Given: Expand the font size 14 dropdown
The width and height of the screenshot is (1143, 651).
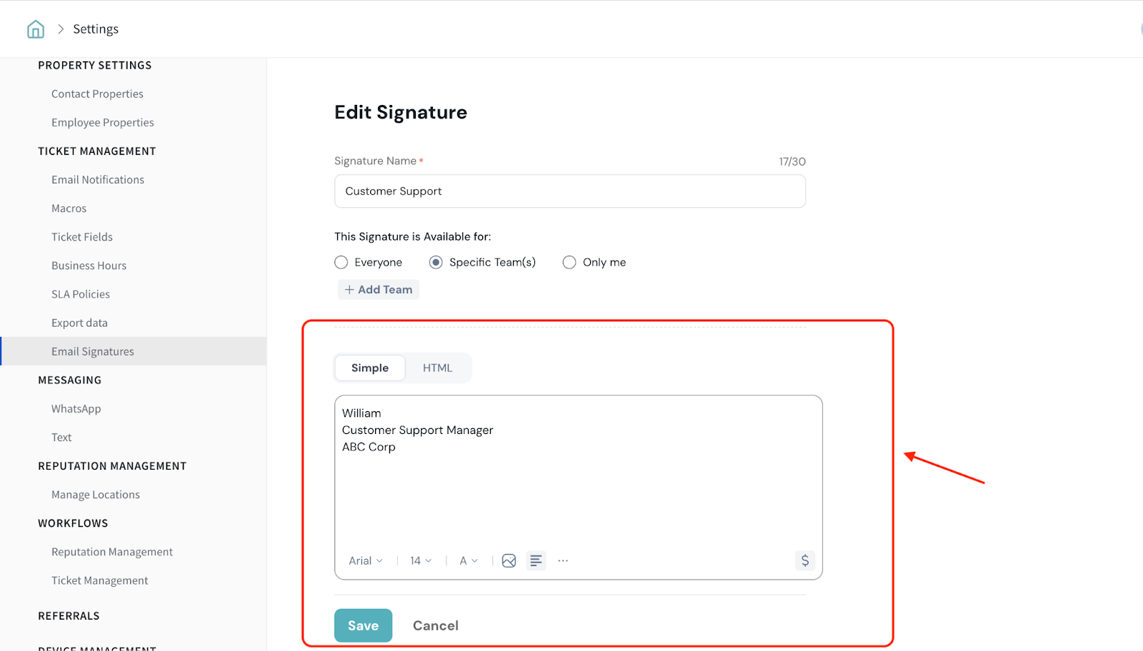Looking at the screenshot, I should (421, 561).
